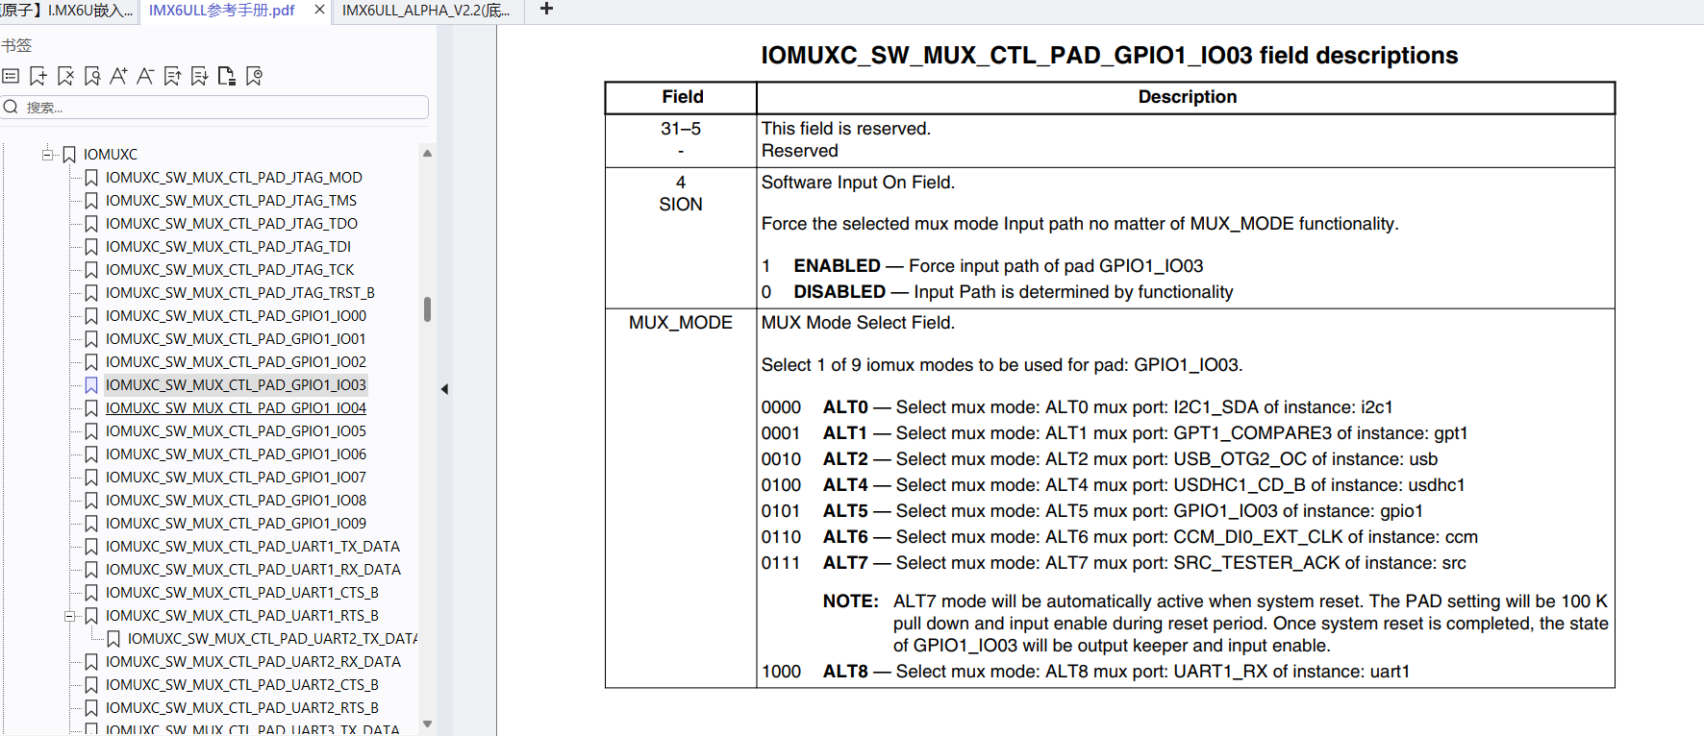
Task: Click the 'NOTE:' label in MUX_MODE description
Action: pyautogui.click(x=850, y=601)
